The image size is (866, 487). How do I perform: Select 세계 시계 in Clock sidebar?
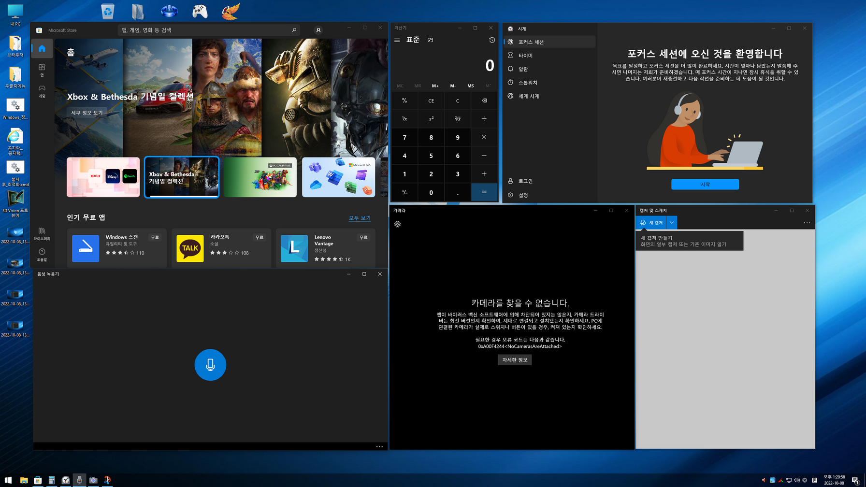(549, 96)
